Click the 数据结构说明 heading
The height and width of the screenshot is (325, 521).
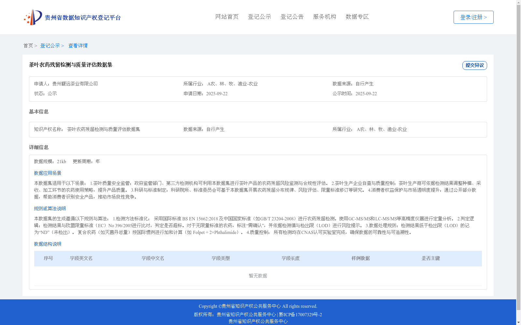[x=48, y=244]
